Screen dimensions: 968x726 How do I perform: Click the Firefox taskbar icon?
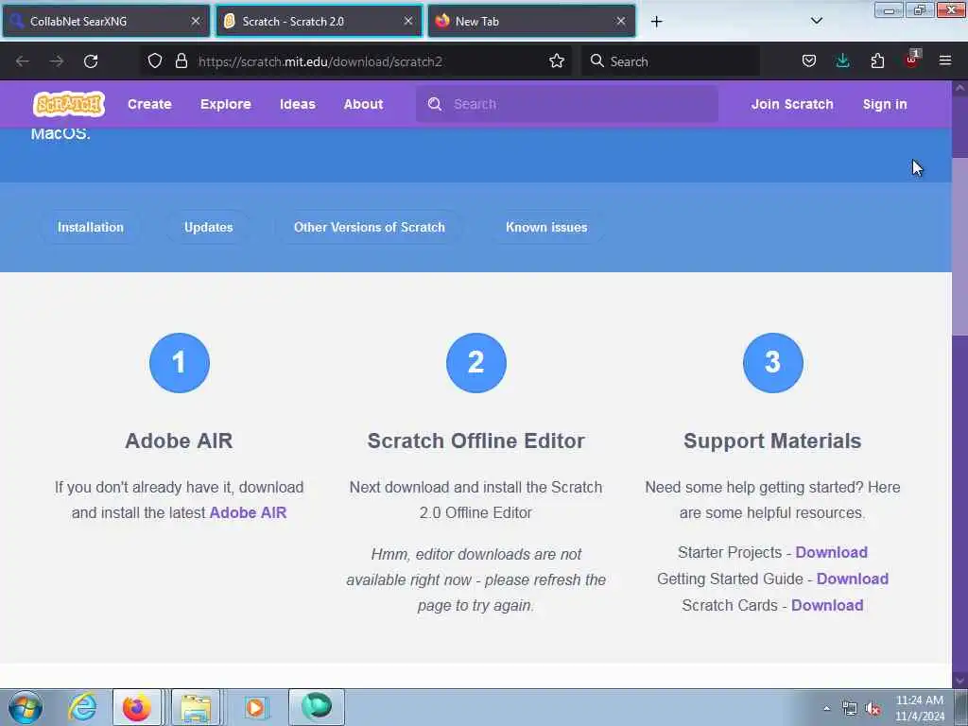pyautogui.click(x=136, y=707)
